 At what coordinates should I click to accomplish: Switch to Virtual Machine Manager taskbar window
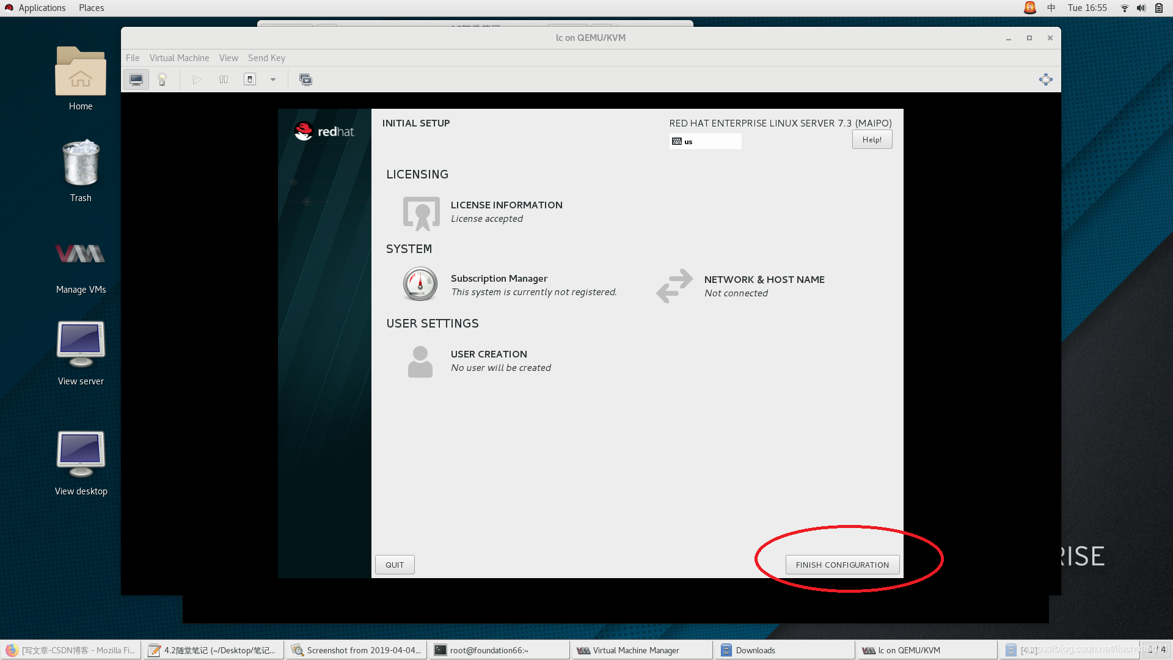point(642,650)
